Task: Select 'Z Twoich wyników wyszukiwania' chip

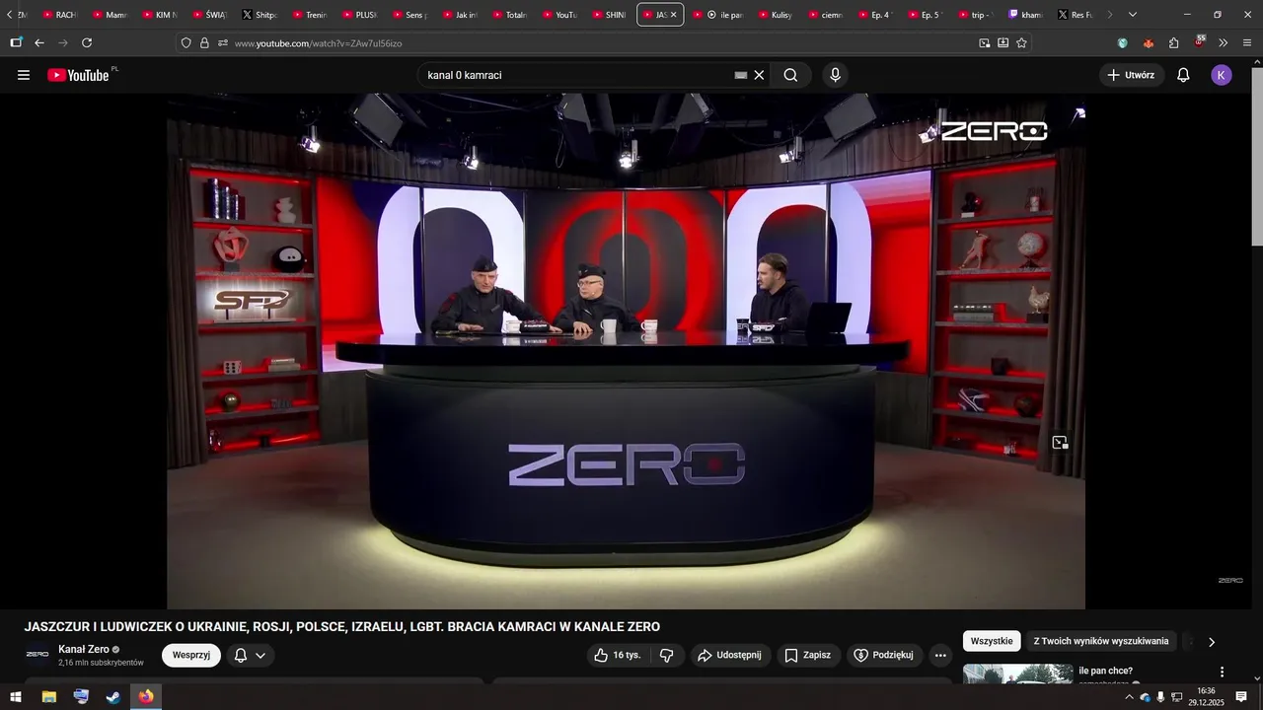Action: click(x=1101, y=641)
